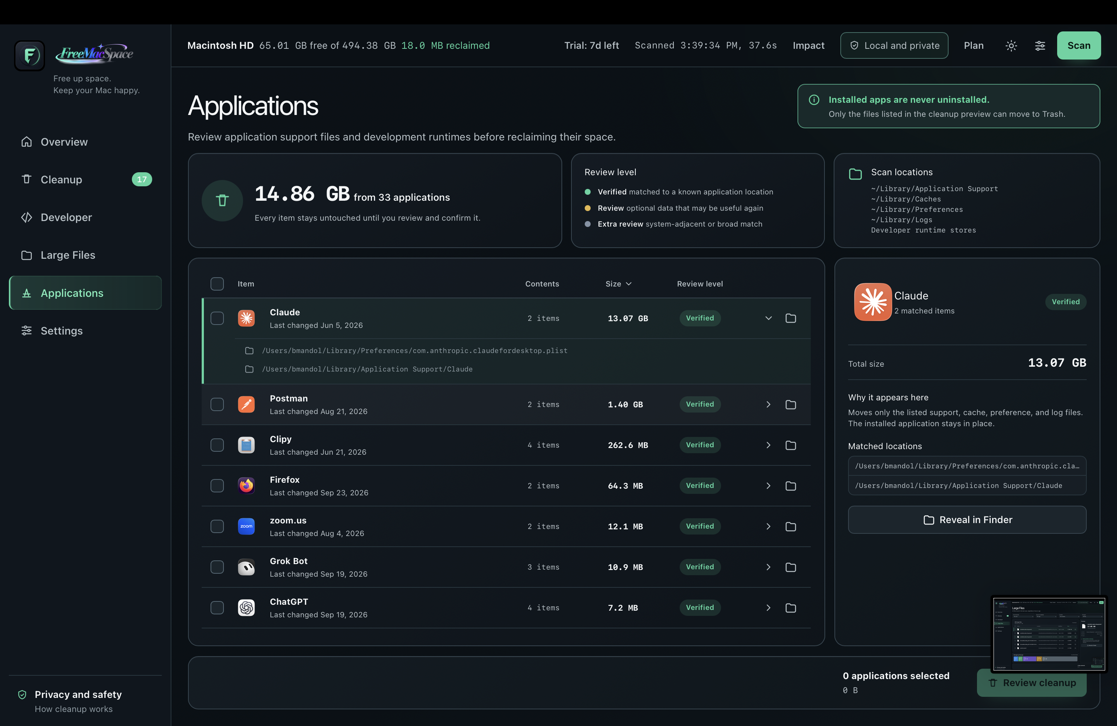This screenshot has height=726, width=1117.
Task: Click the Trial: 7d left label
Action: click(x=591, y=45)
